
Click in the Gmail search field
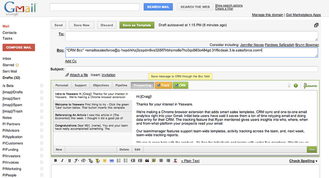click(x=95, y=7)
